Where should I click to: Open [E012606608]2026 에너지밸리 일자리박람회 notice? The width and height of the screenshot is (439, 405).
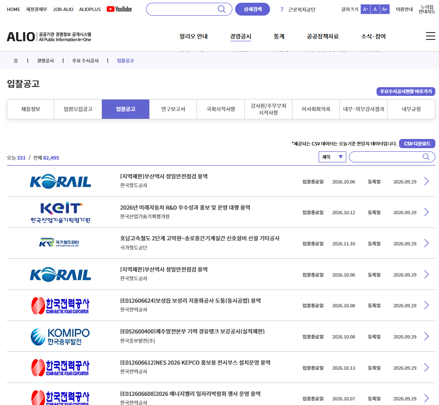191,394
